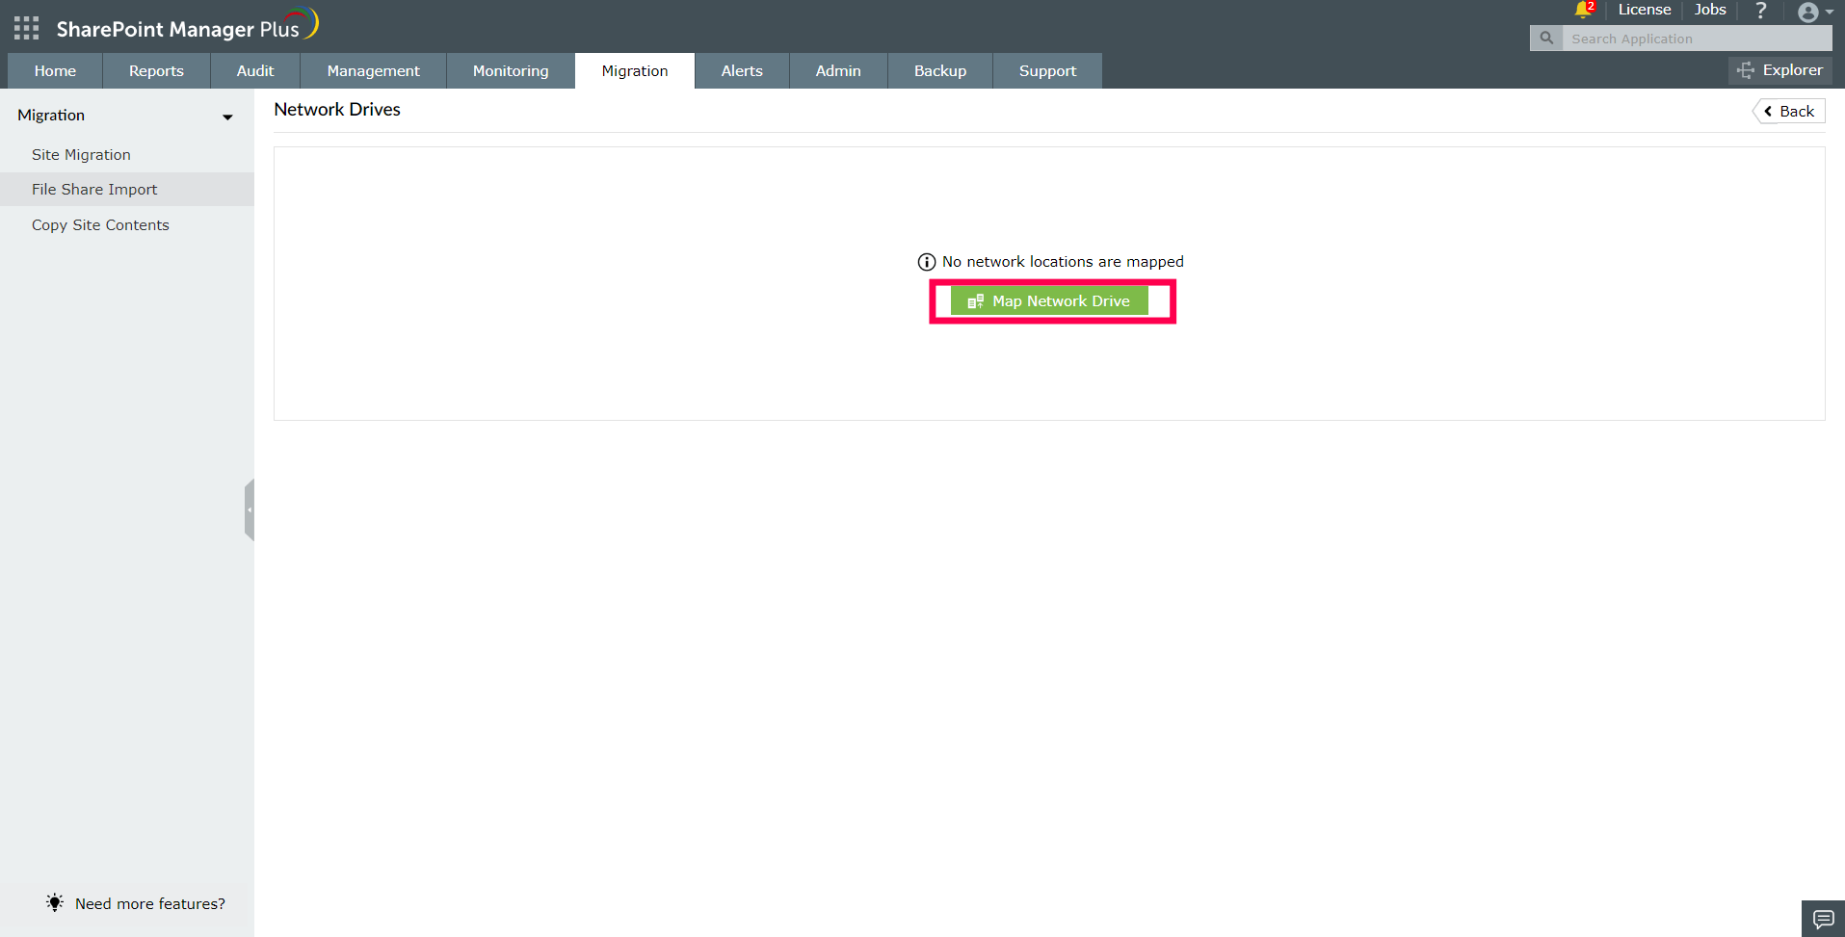Collapse the left sidebar handle
The image size is (1845, 937).
(x=250, y=509)
